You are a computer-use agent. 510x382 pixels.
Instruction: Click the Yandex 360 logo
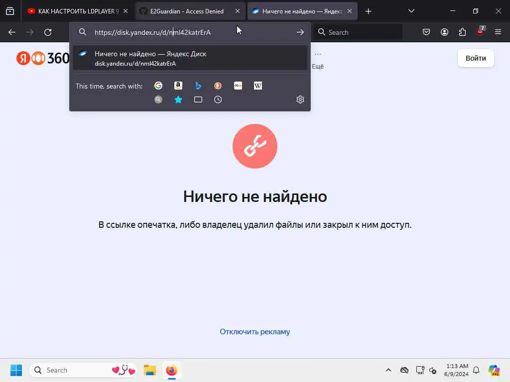(43, 58)
